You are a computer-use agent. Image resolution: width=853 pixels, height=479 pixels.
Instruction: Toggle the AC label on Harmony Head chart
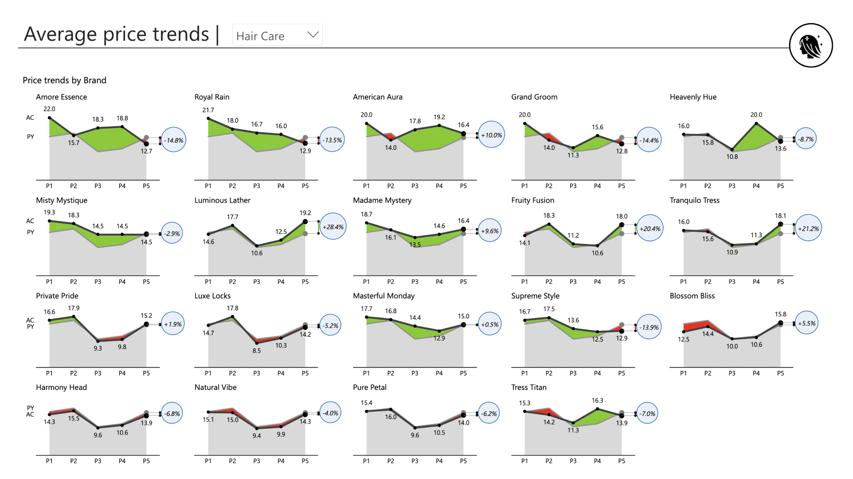[30, 414]
